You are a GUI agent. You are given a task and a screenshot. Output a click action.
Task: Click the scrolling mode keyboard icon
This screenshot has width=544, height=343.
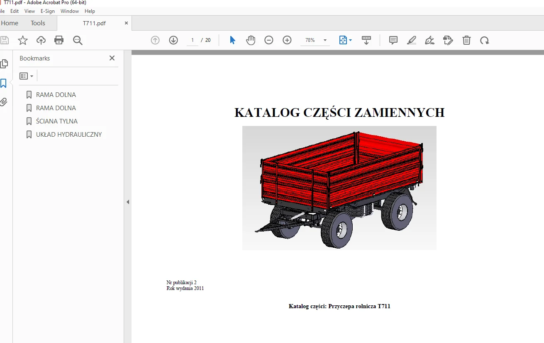coord(366,40)
